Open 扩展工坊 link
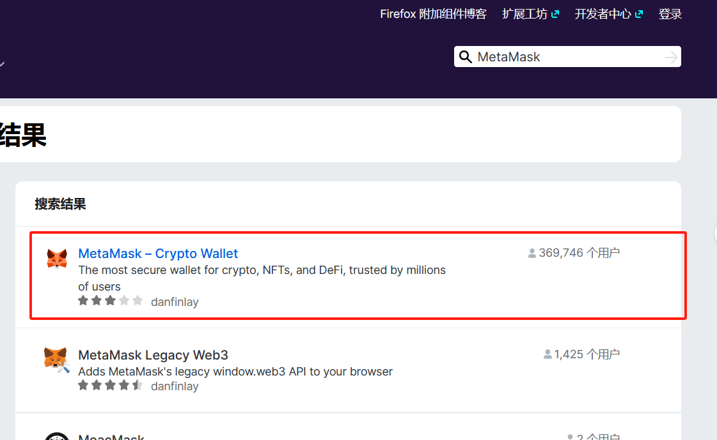 pos(524,14)
